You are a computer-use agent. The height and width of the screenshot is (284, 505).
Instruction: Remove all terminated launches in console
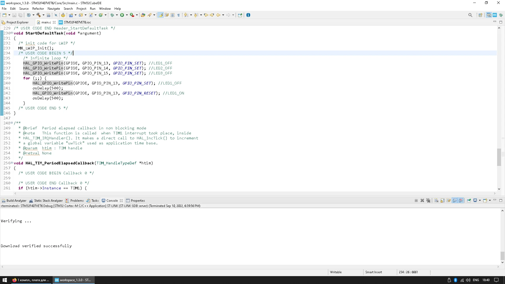pos(428,200)
